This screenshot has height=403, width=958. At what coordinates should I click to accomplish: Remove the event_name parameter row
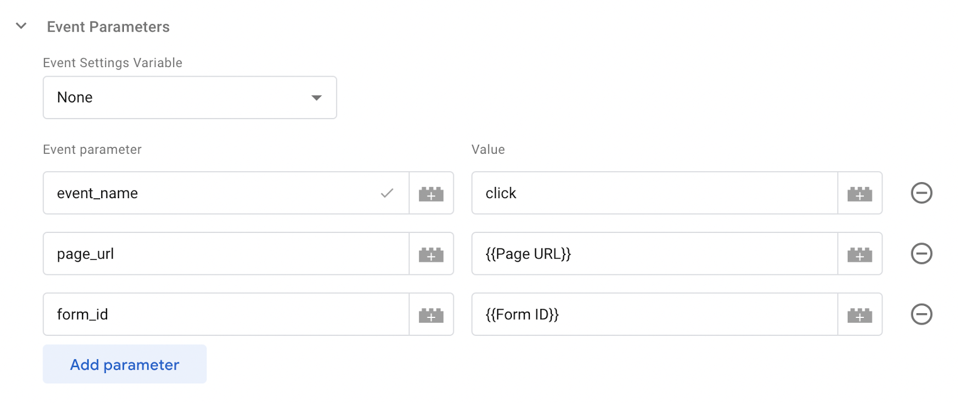point(921,193)
